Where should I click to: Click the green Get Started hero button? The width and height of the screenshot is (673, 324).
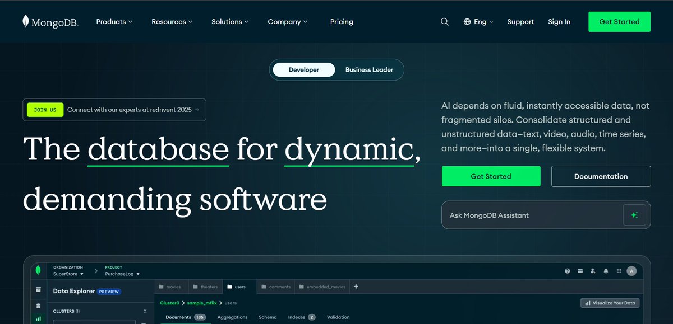[x=491, y=176]
